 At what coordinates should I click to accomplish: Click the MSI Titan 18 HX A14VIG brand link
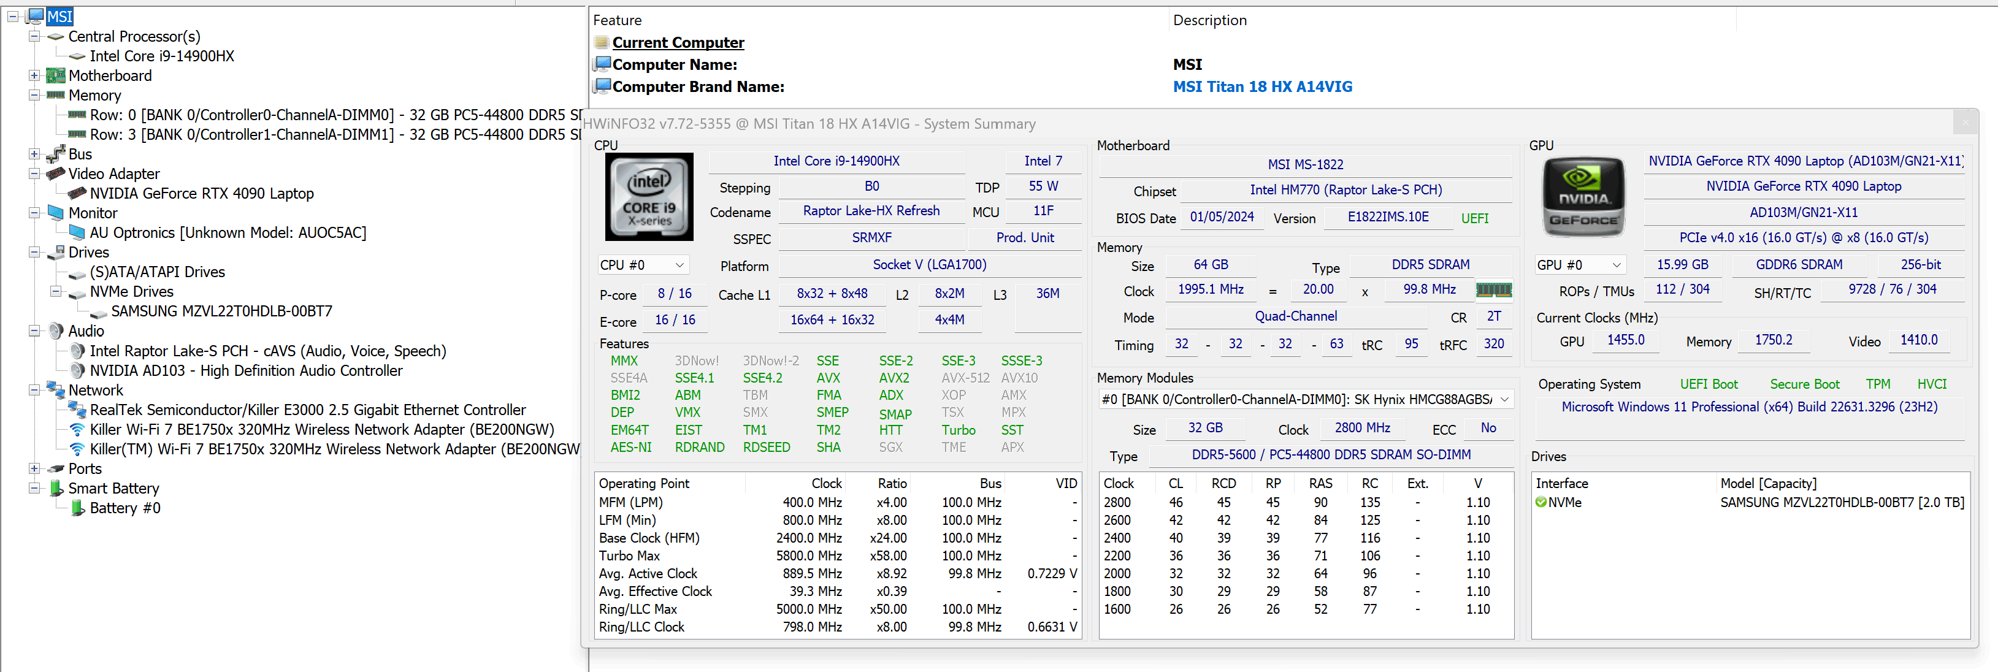pyautogui.click(x=1262, y=87)
